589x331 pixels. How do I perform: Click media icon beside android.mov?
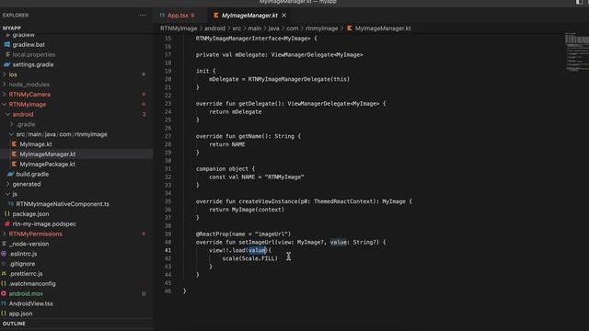(4, 293)
